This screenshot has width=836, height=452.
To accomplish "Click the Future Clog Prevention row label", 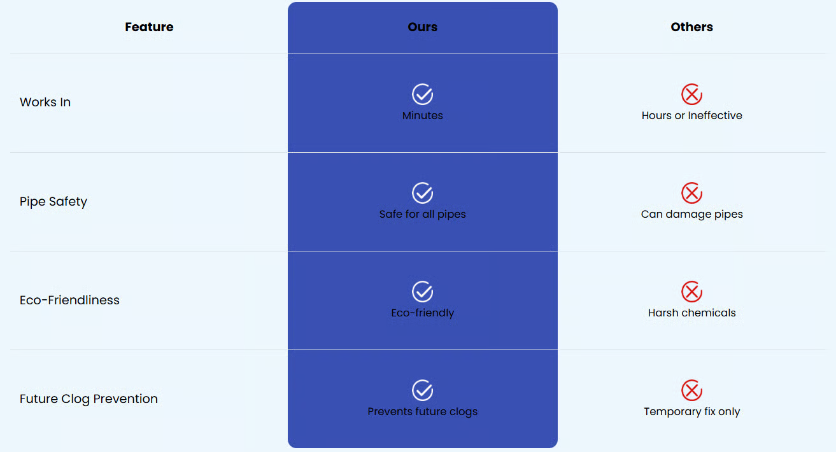I will coord(89,399).
